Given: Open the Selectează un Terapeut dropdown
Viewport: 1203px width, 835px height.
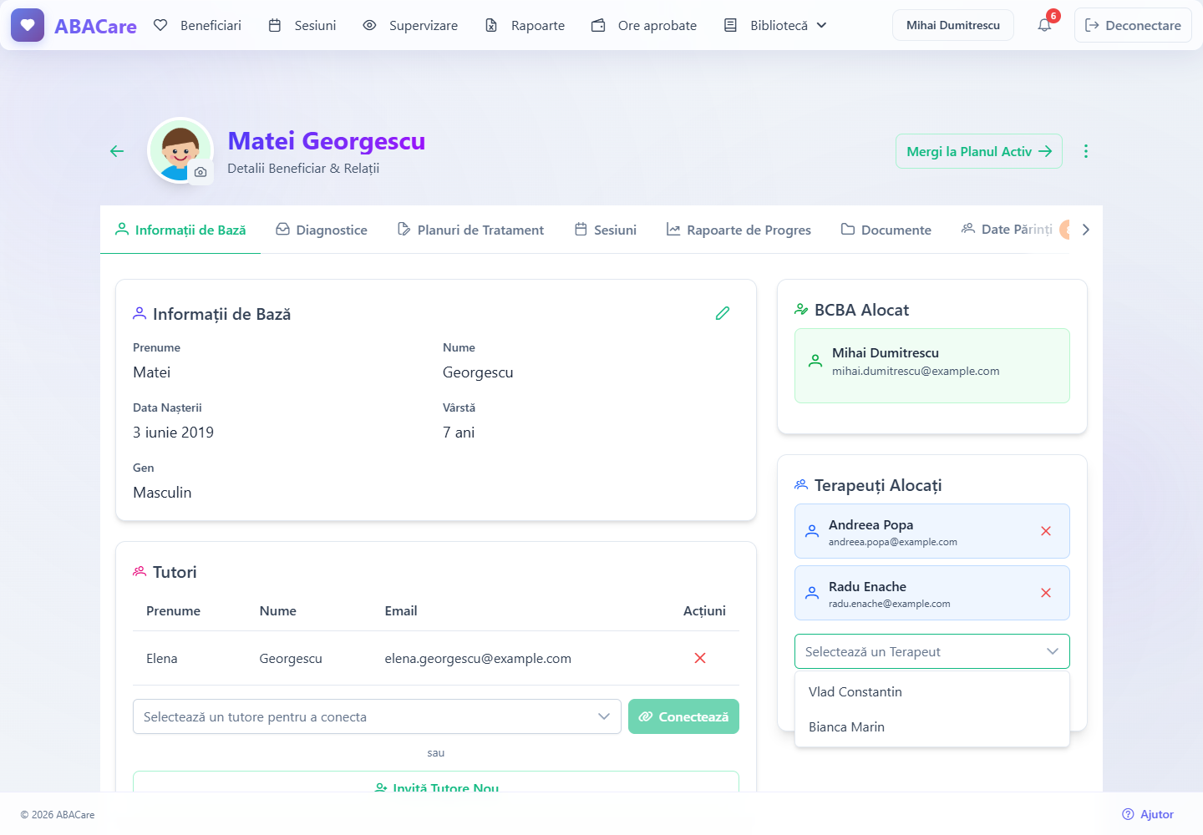Looking at the screenshot, I should 932,651.
